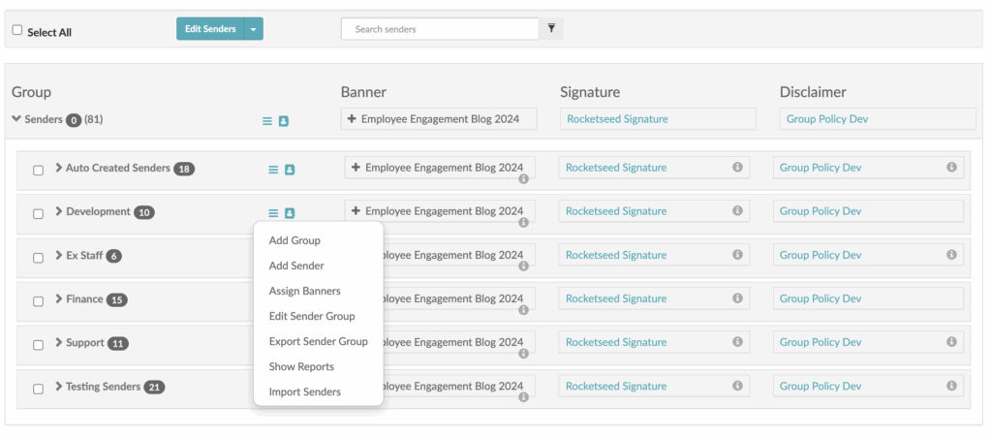Open Rocketseed Signature link for Support row

[x=616, y=343]
